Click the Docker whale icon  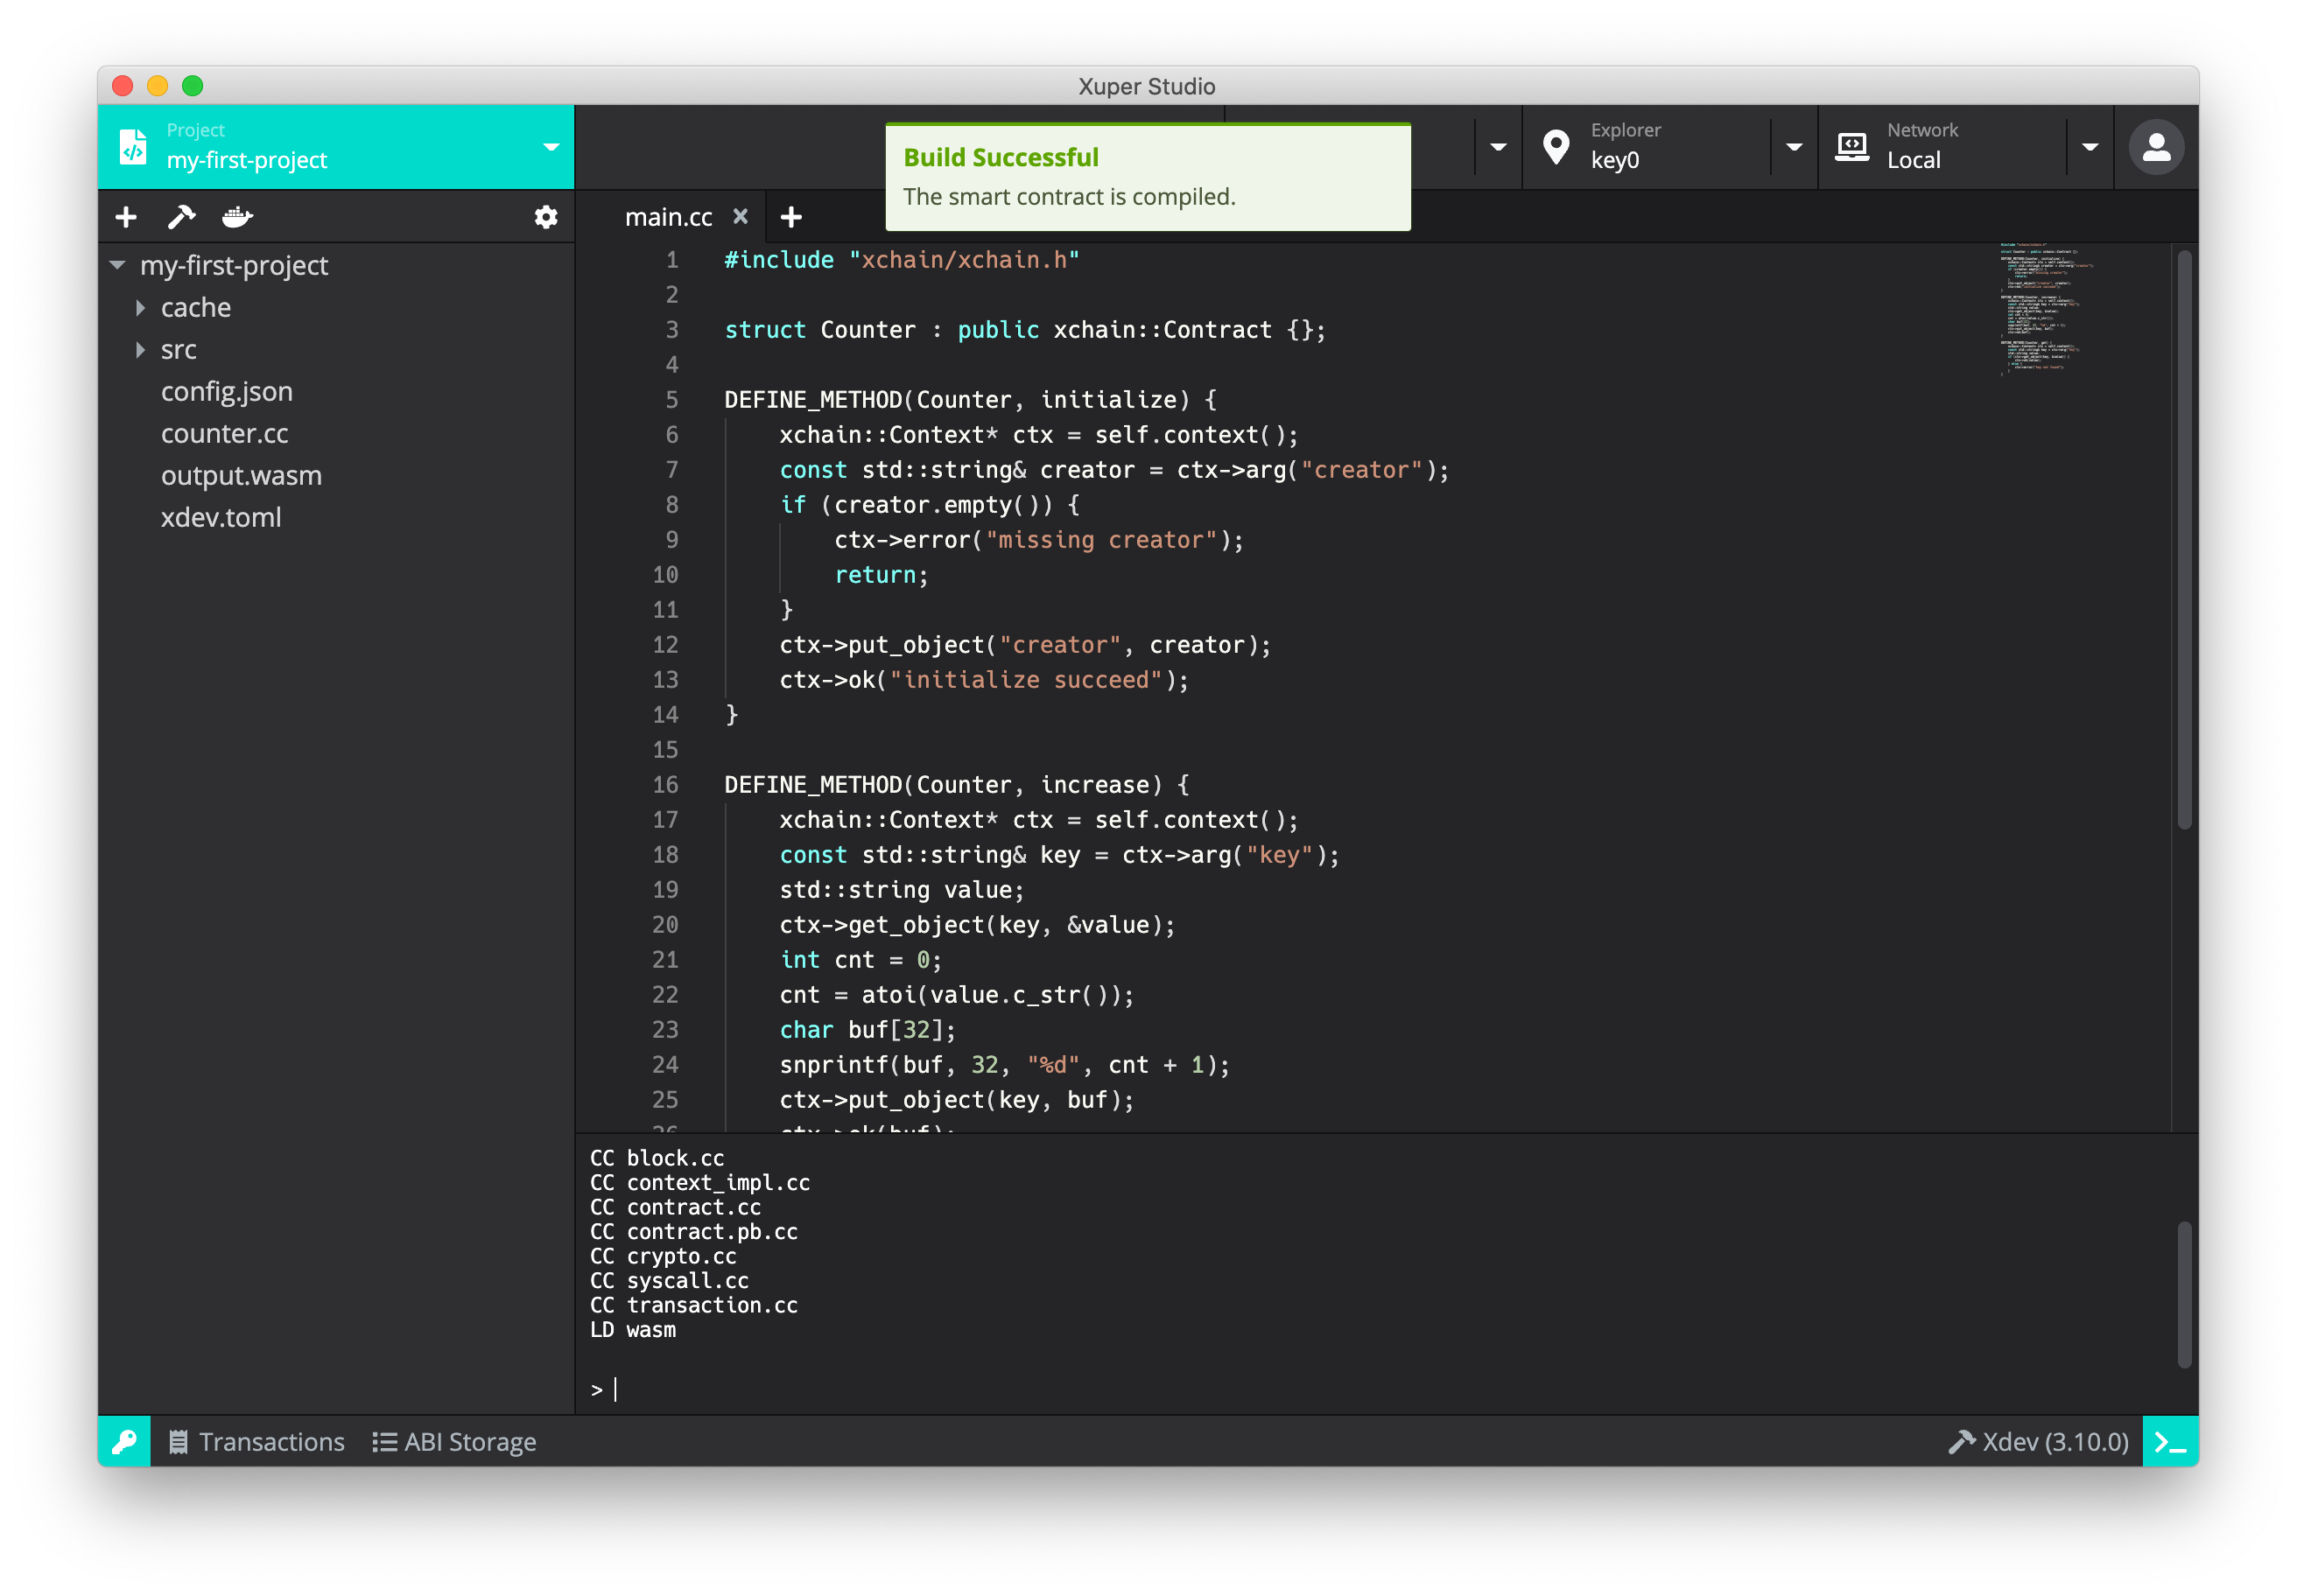pyautogui.click(x=237, y=217)
